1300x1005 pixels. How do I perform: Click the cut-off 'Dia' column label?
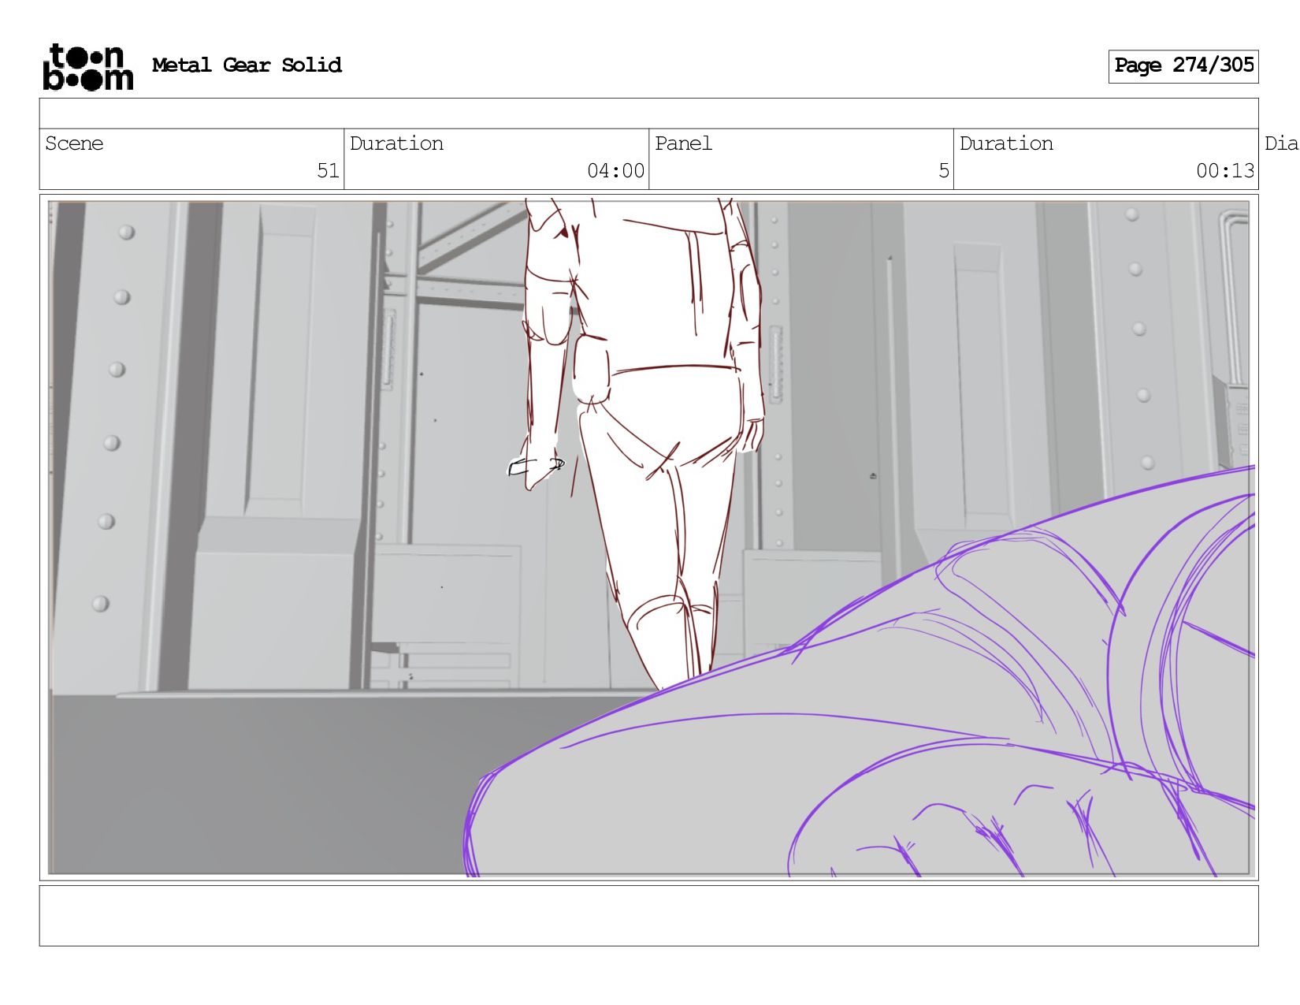pos(1281,143)
